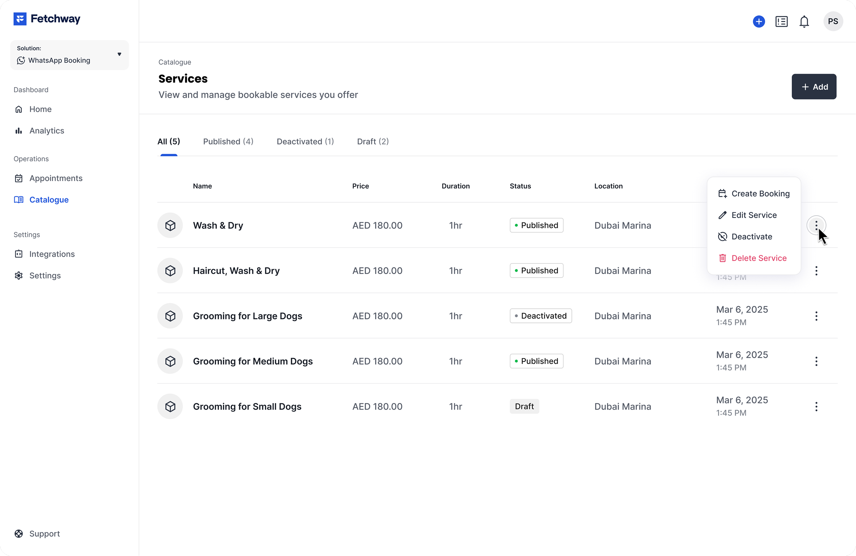Select Delete Service from the context menu
856x556 pixels.
[759, 258]
